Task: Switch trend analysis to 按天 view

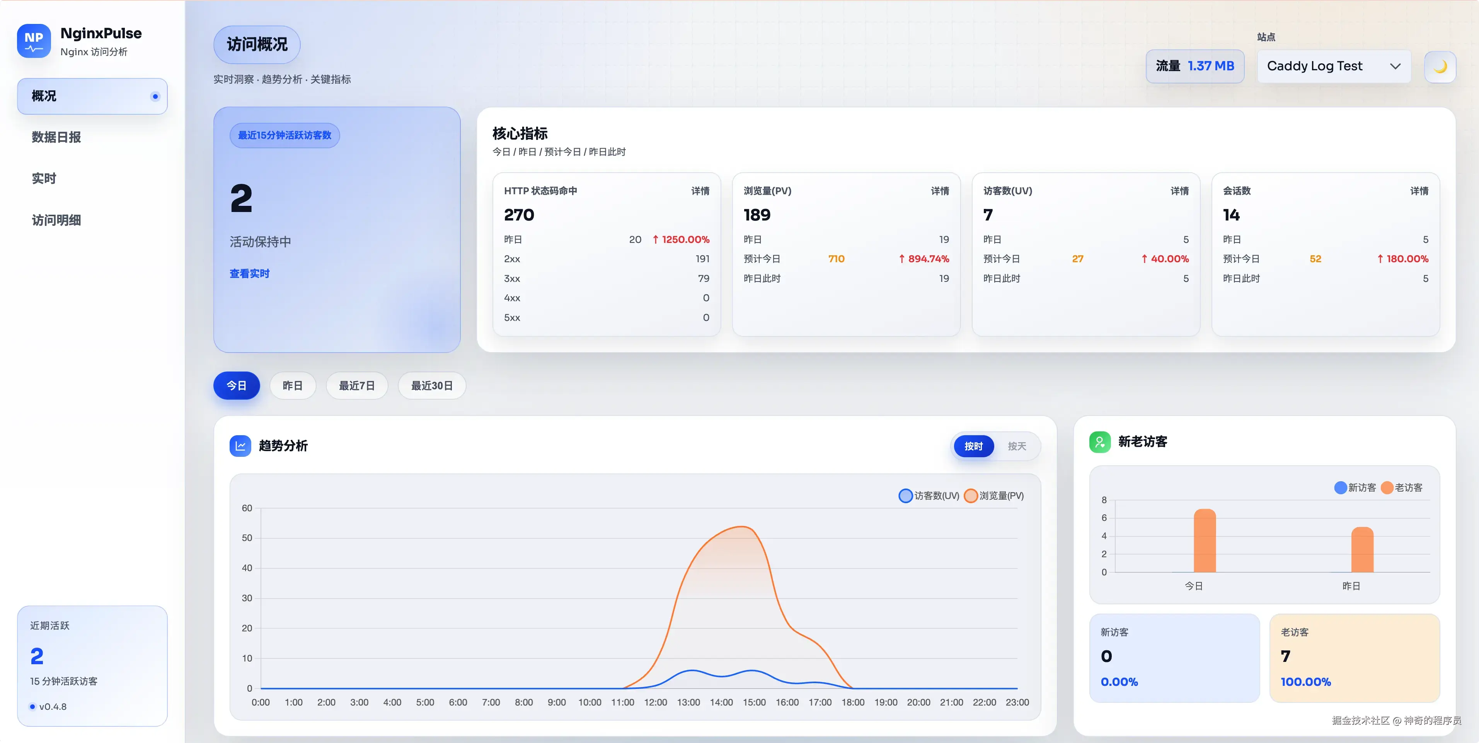Action: coord(1017,446)
